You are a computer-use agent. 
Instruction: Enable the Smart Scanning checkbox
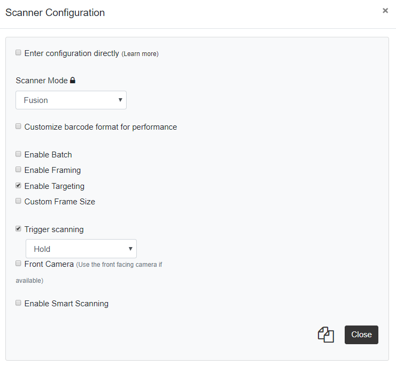[x=19, y=303]
